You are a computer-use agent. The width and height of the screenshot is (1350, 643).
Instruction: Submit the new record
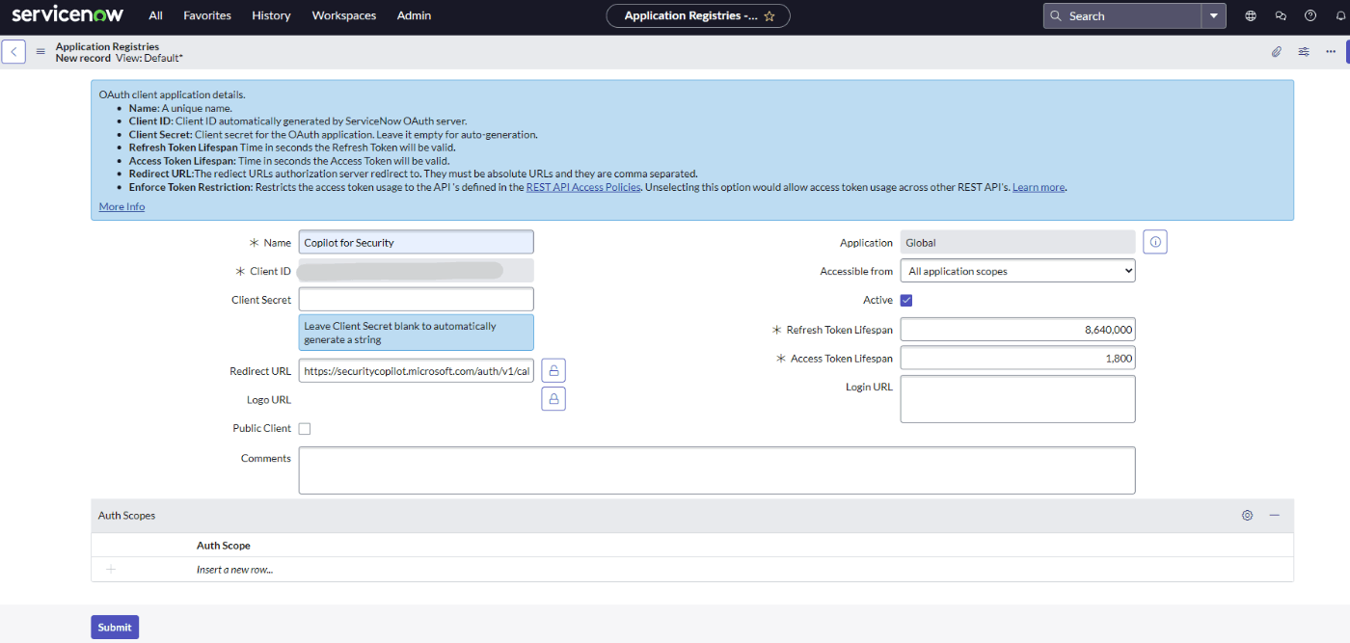click(x=115, y=627)
